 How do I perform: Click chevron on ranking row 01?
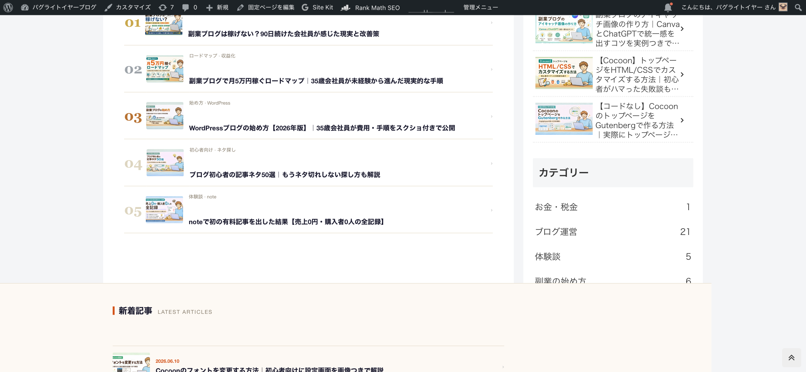coord(491,23)
